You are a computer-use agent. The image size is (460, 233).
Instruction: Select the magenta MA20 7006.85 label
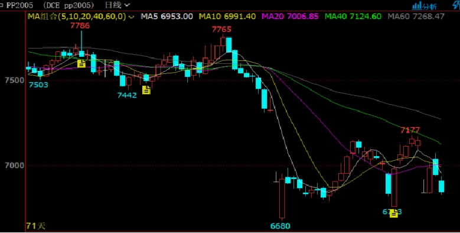[290, 16]
